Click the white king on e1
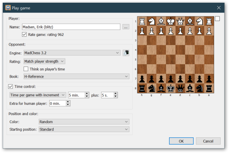Viewport: 229px width, 153px height. (x=171, y=21)
